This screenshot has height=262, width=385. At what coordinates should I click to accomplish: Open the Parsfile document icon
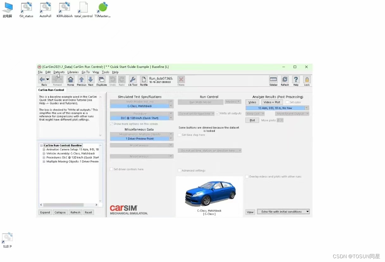click(x=144, y=80)
